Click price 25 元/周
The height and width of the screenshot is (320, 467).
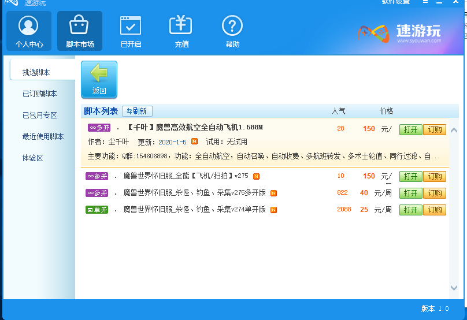click(x=376, y=210)
